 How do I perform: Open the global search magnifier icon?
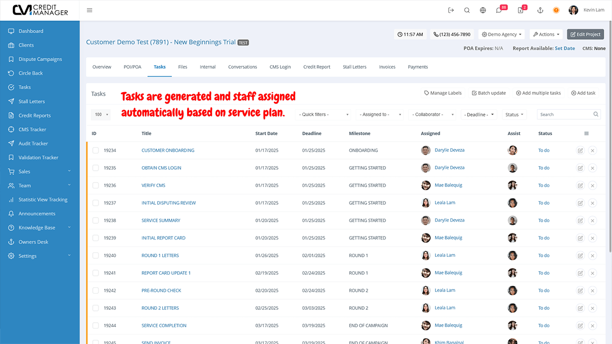coord(467,10)
